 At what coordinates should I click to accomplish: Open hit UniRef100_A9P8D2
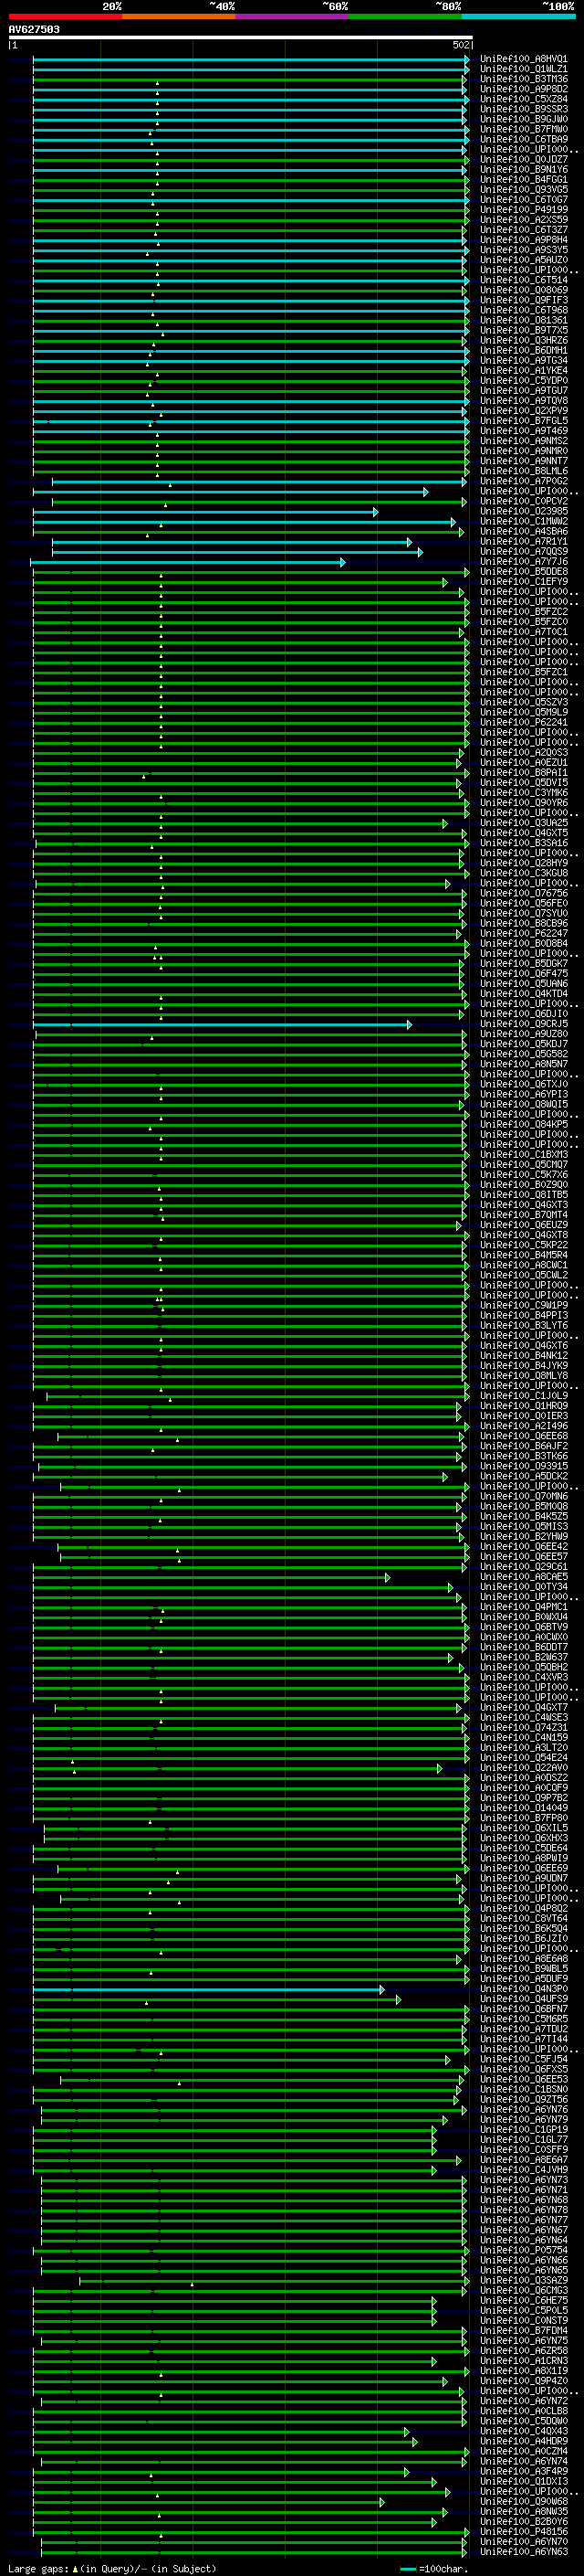(524, 89)
